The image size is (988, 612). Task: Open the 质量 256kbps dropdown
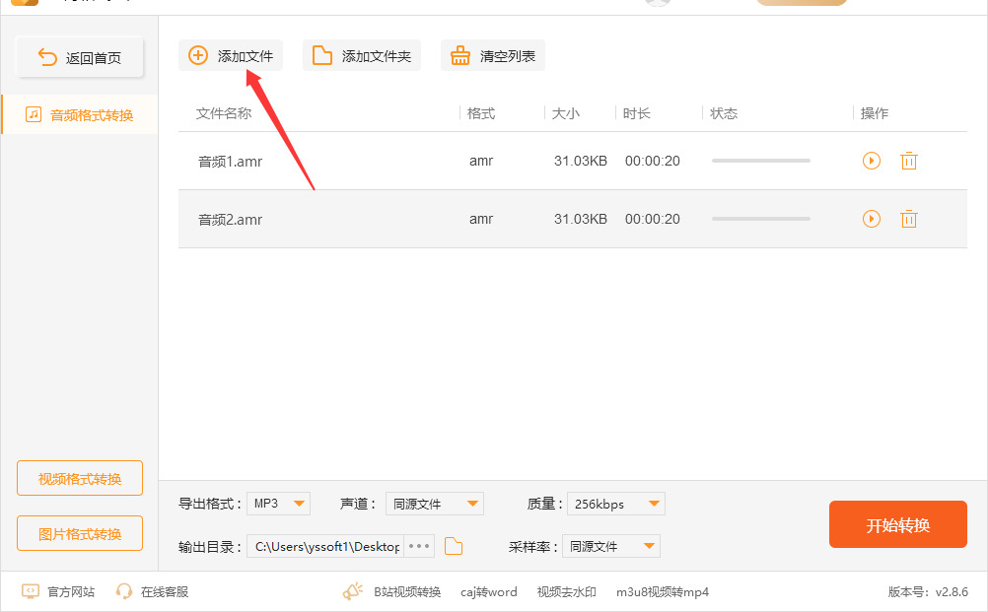coord(616,504)
